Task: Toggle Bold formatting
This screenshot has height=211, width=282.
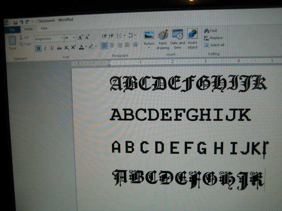Action: [38, 49]
